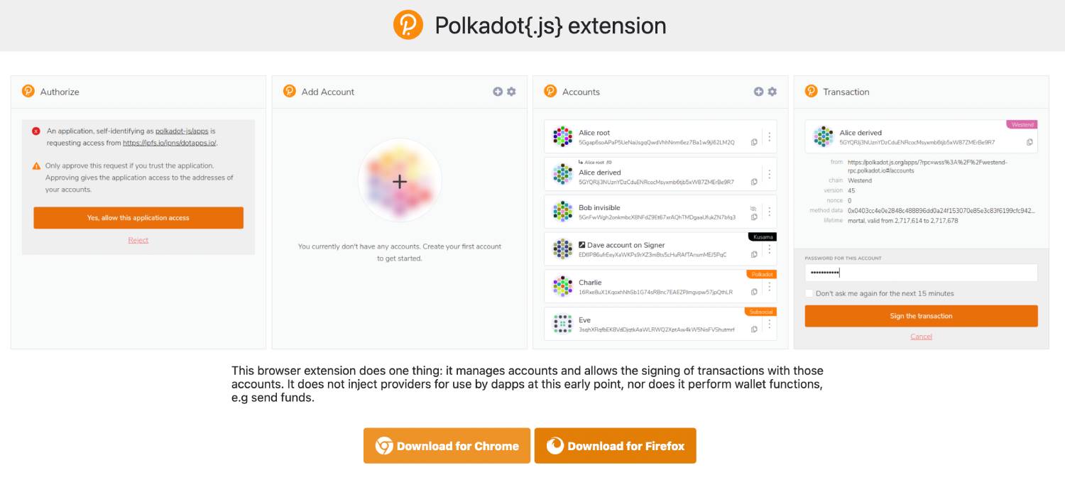This screenshot has width=1065, height=480.
Task: Copy Alice derived address in Transaction panel
Action: coord(1029,142)
